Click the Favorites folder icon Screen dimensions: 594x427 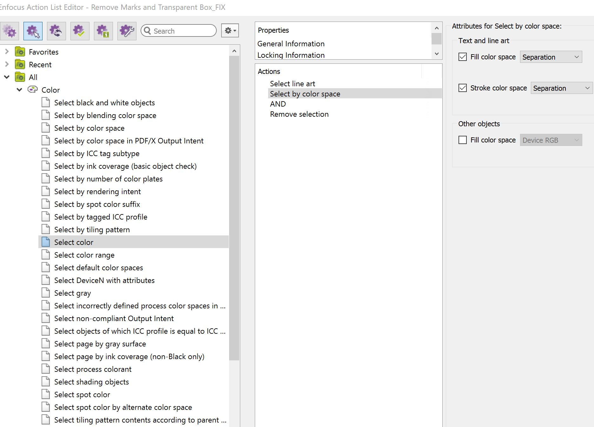pos(20,52)
